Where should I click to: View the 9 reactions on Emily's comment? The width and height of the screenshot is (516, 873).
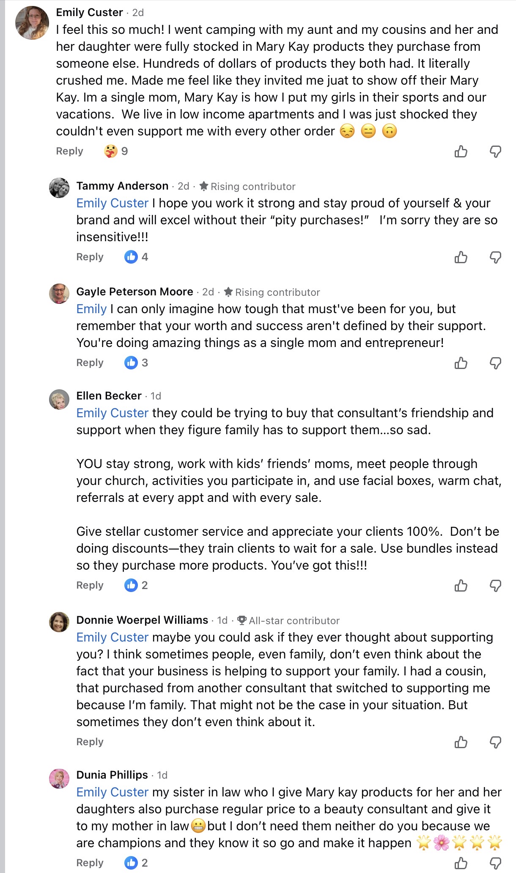pyautogui.click(x=116, y=151)
